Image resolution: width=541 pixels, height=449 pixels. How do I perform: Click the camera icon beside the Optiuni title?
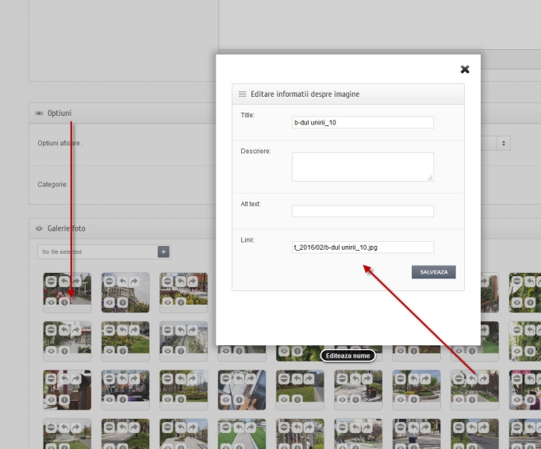tap(39, 113)
